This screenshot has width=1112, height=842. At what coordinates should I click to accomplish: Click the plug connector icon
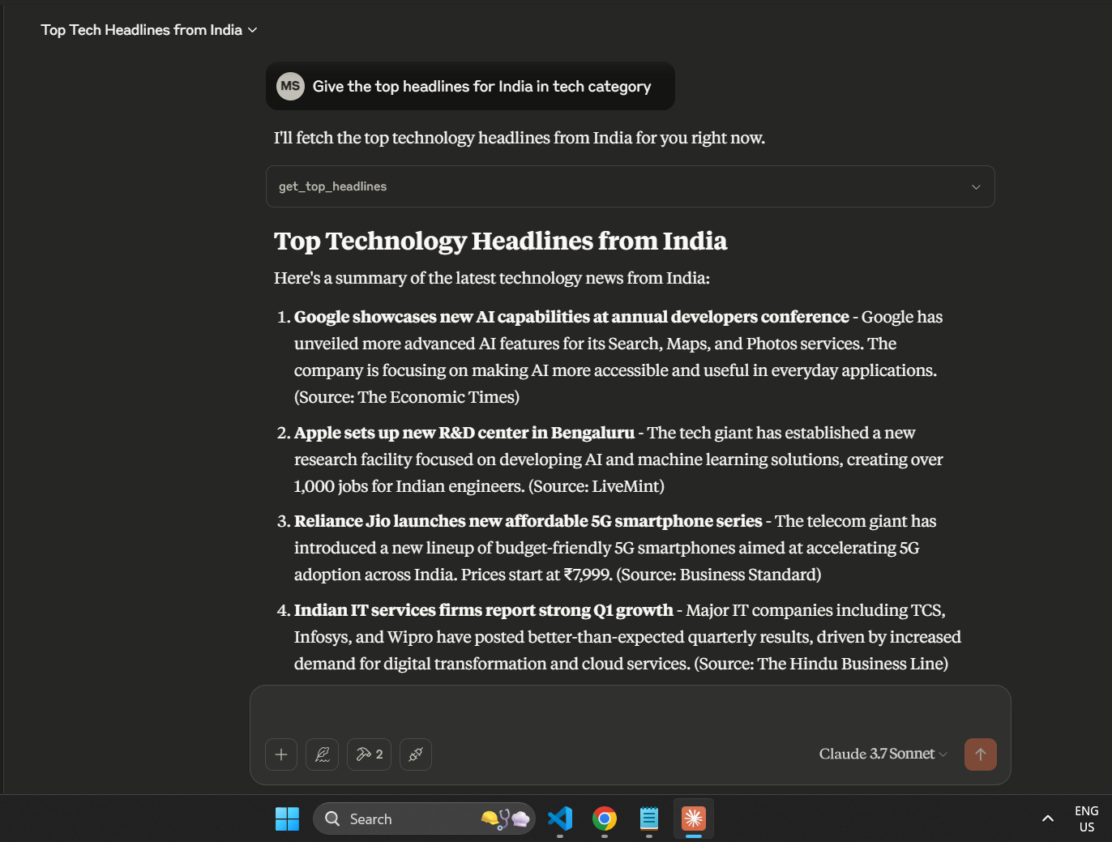[416, 754]
